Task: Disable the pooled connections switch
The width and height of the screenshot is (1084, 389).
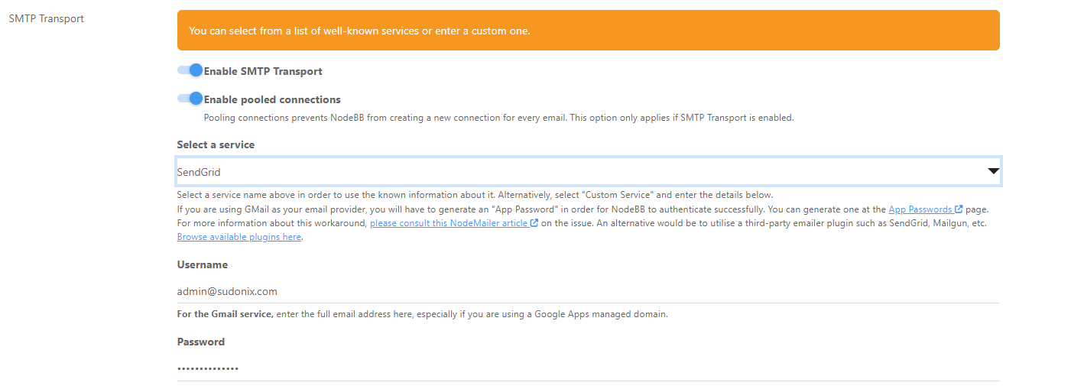Action: pyautogui.click(x=190, y=99)
